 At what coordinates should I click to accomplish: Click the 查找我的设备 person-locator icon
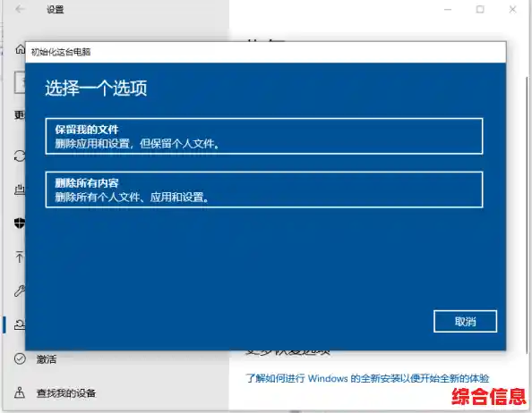pyautogui.click(x=20, y=392)
